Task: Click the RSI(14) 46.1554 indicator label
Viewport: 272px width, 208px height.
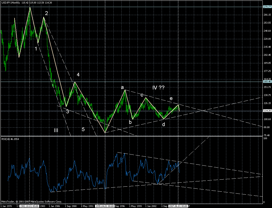Action: click(x=10, y=139)
